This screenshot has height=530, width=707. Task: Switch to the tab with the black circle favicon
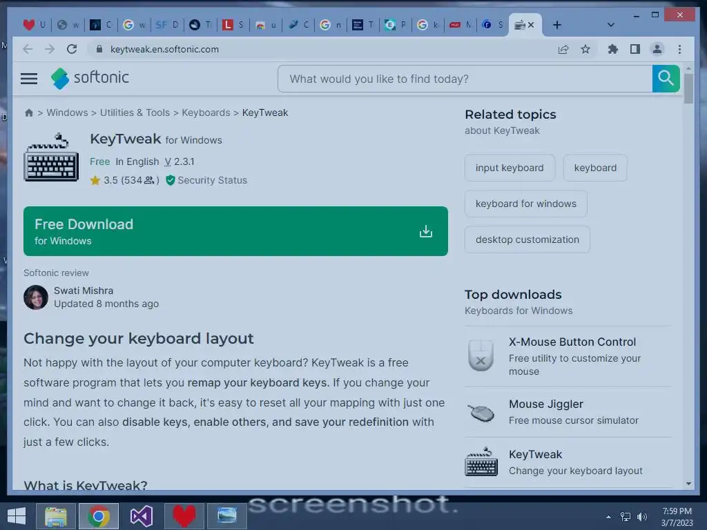200,25
